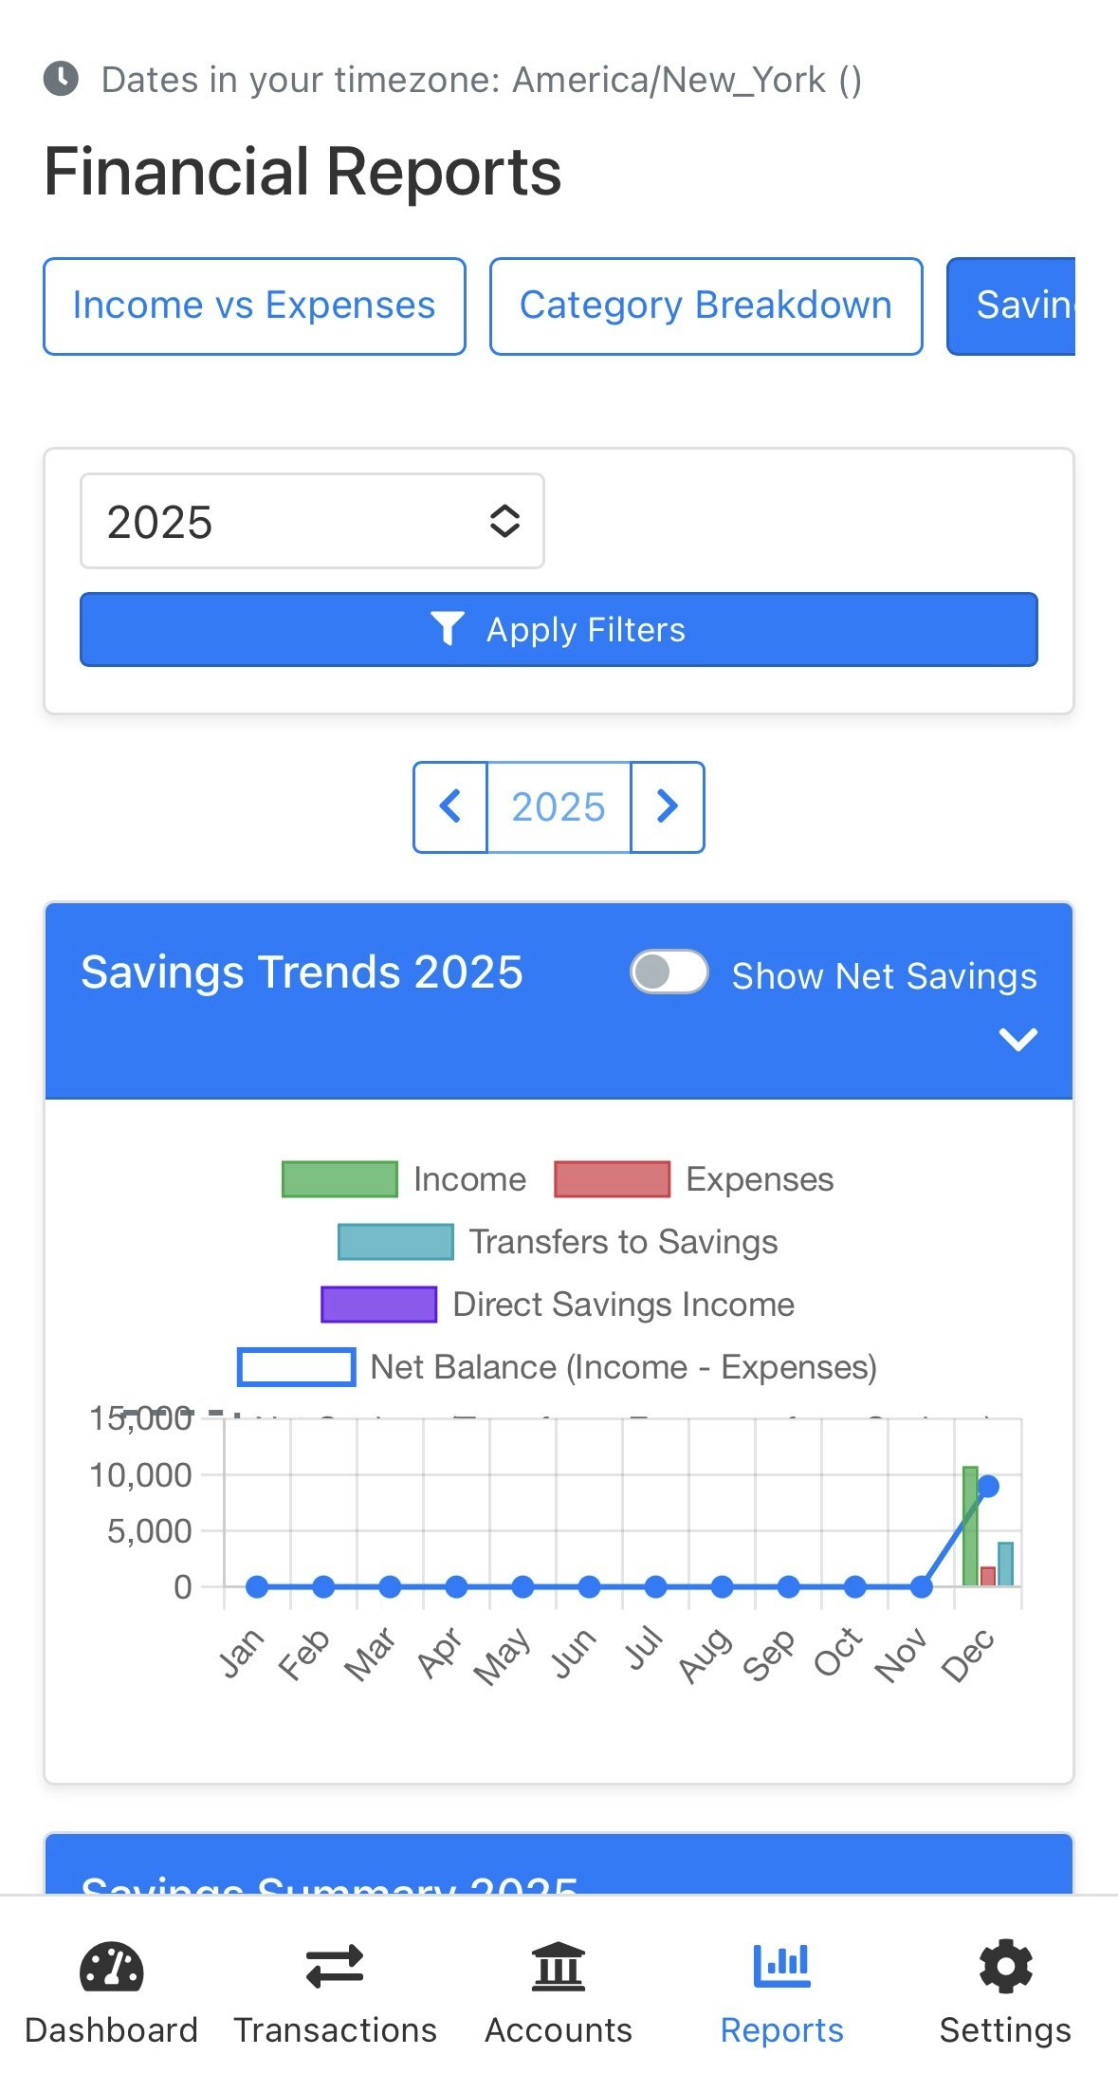This screenshot has height=2092, width=1118.
Task: Open the Settings gear icon
Action: 1005,1966
